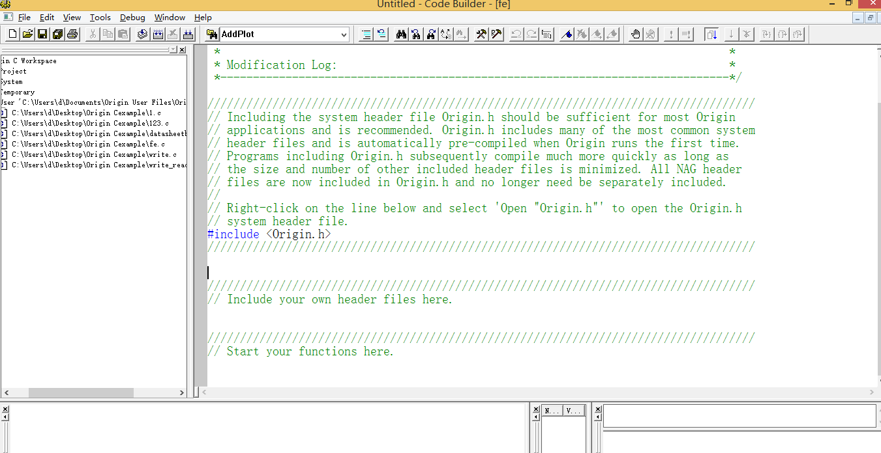Click the Copy icon in the toolbar
Viewport: 881px width, 453px height.
(108, 34)
